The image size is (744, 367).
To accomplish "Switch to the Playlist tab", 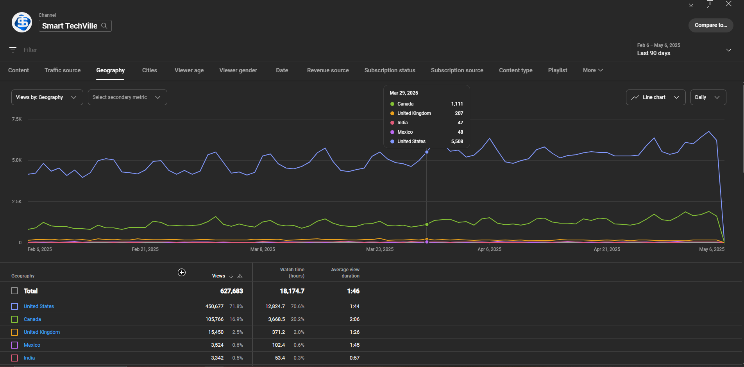I will pyautogui.click(x=558, y=70).
